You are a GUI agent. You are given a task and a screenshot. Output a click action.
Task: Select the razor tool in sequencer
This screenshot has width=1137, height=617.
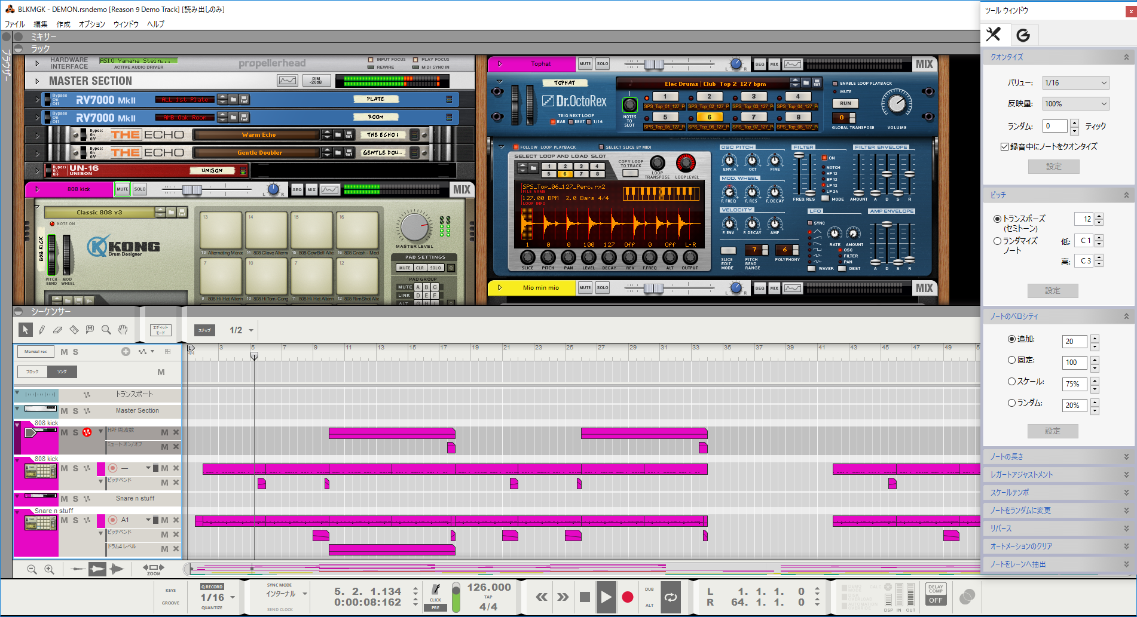(x=74, y=330)
